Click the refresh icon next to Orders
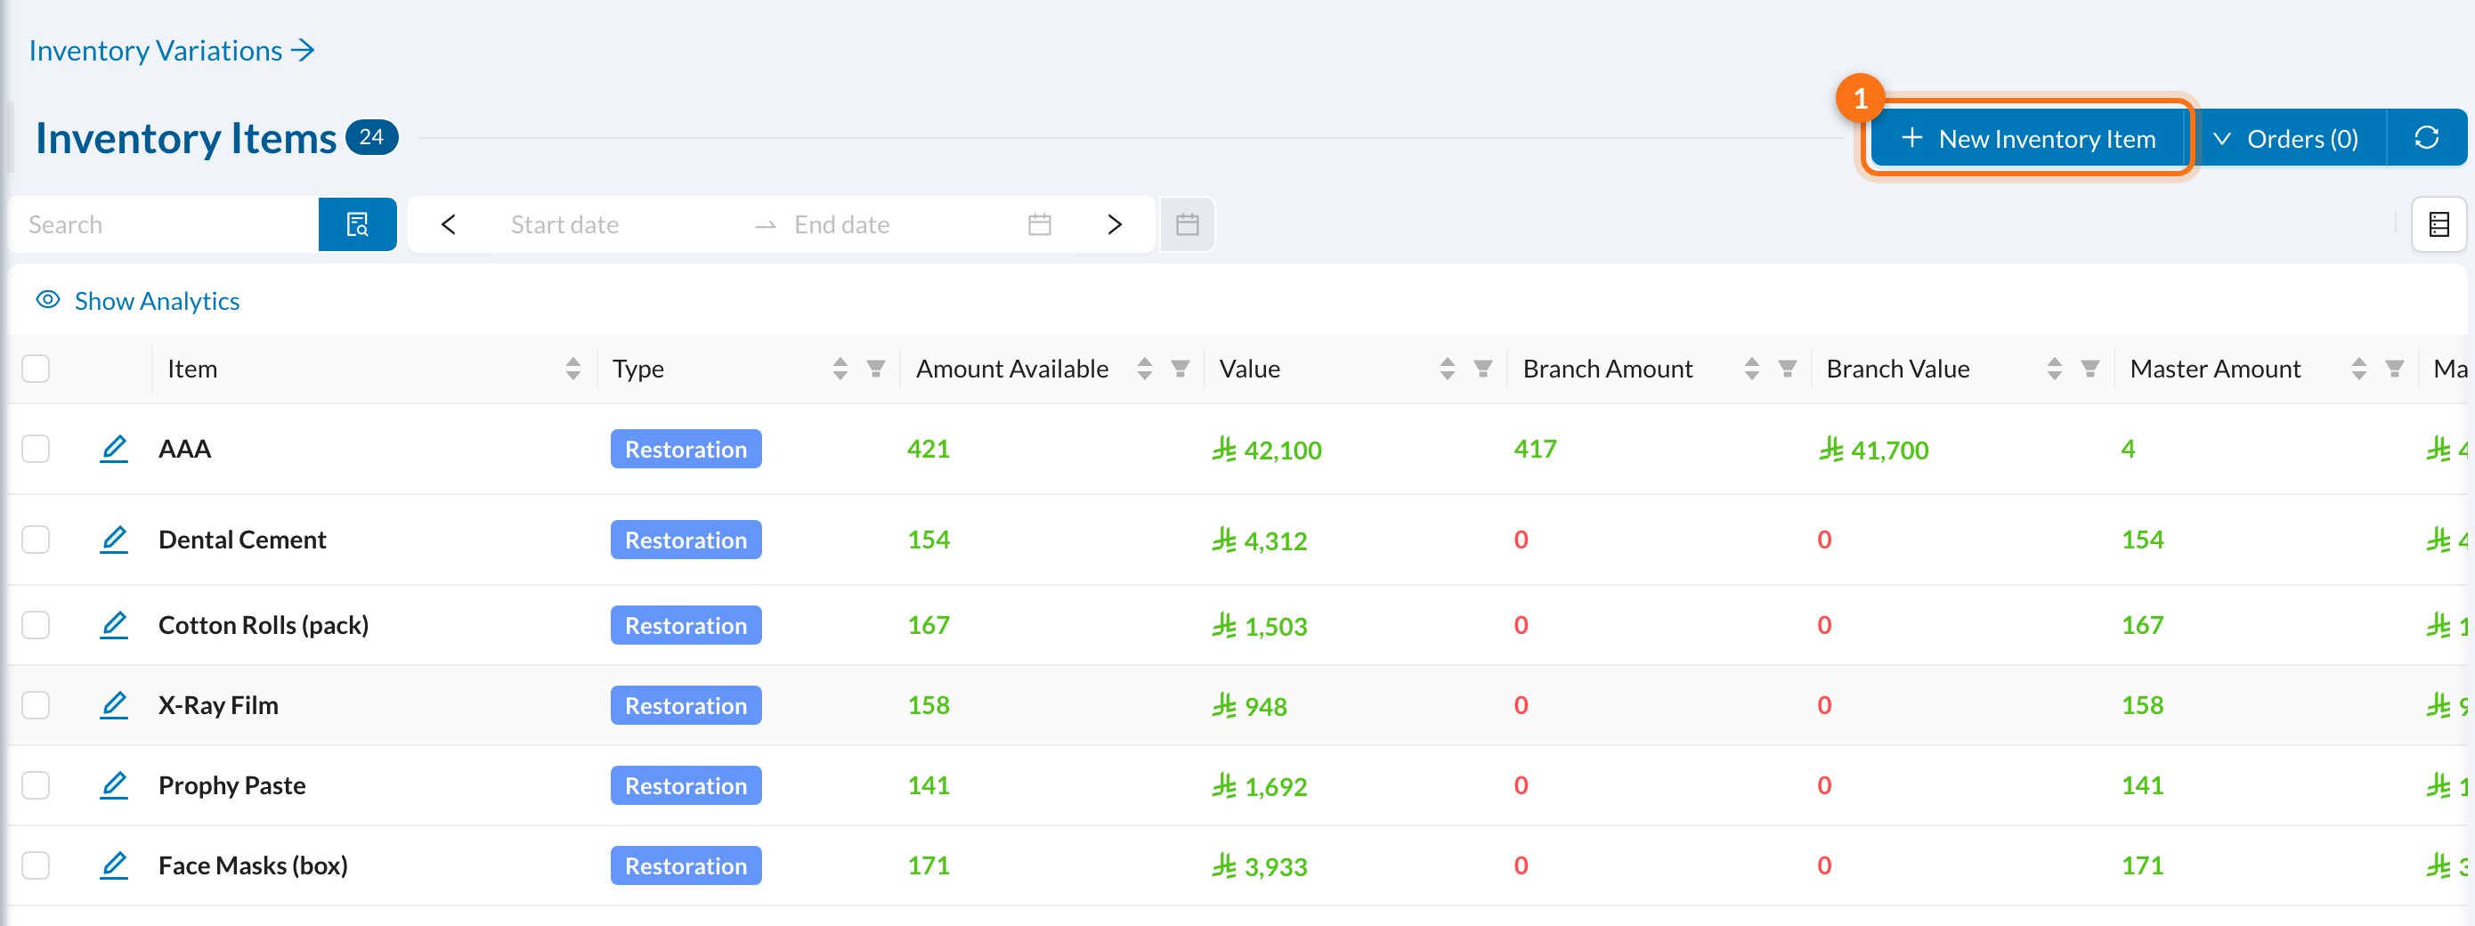The image size is (2475, 926). click(x=2426, y=138)
